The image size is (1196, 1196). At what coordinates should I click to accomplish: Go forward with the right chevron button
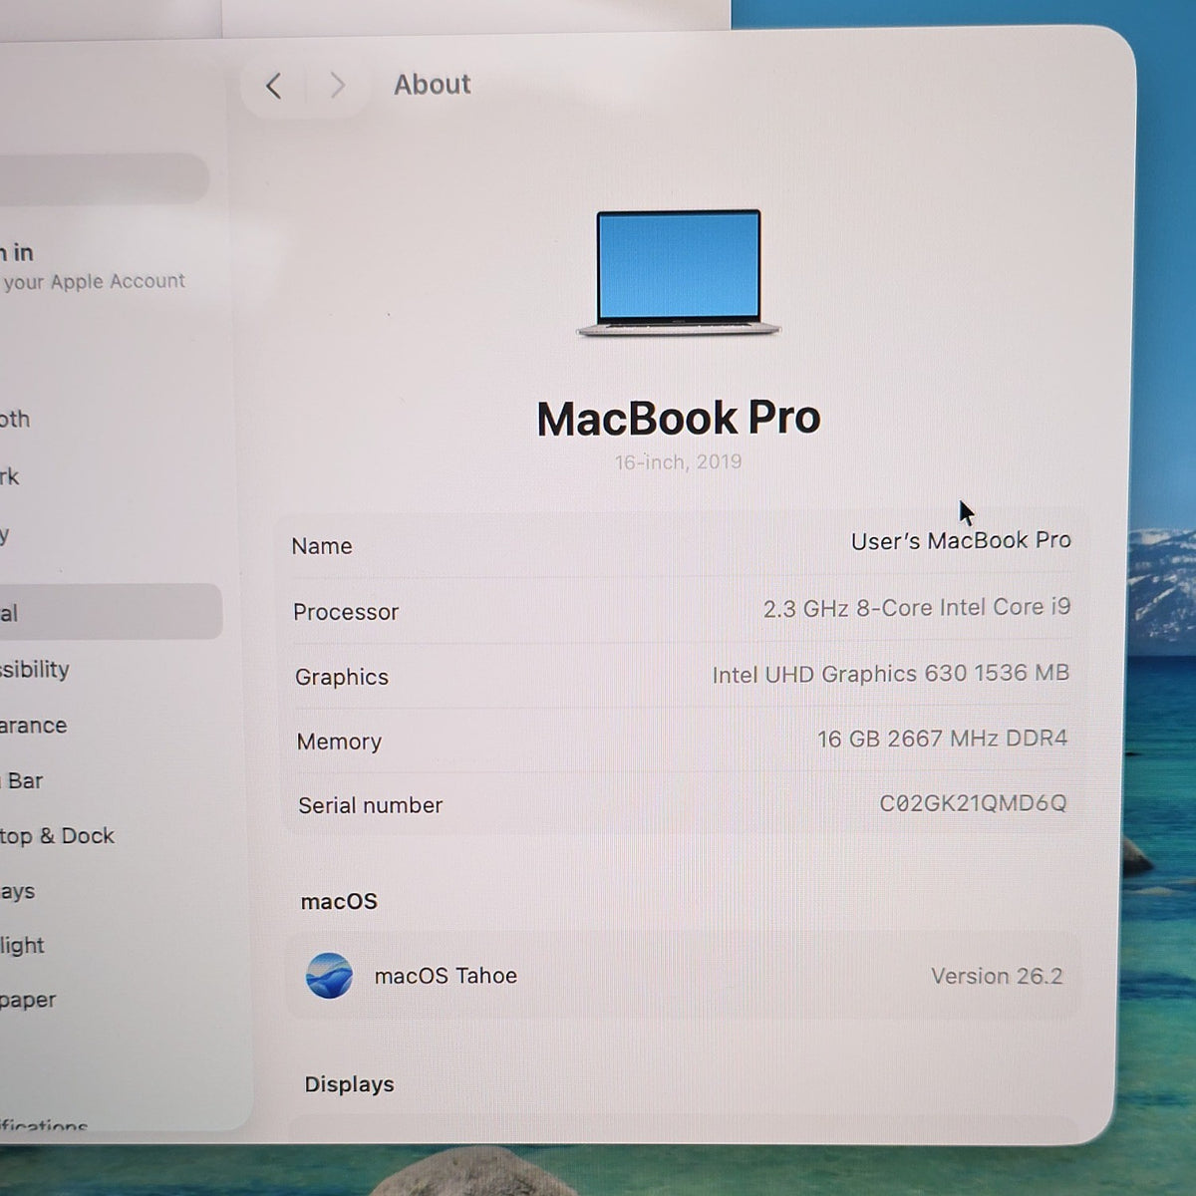pos(337,86)
